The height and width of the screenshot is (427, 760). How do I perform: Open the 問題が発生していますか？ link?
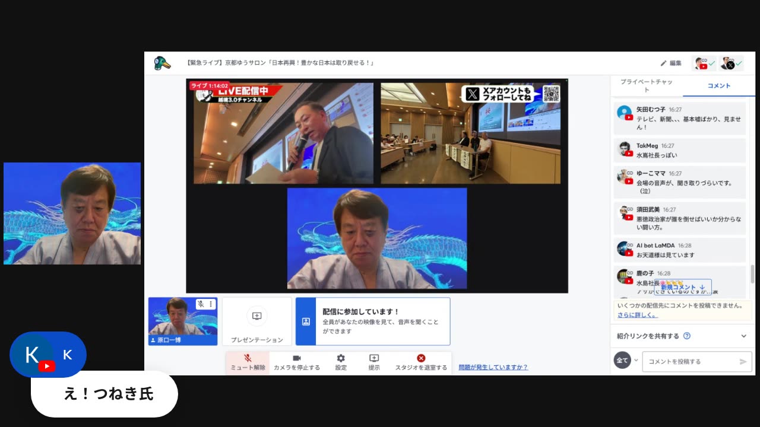point(493,367)
